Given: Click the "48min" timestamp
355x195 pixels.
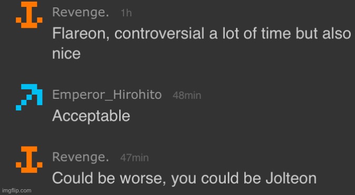Looking at the screenshot, I should [187, 96].
